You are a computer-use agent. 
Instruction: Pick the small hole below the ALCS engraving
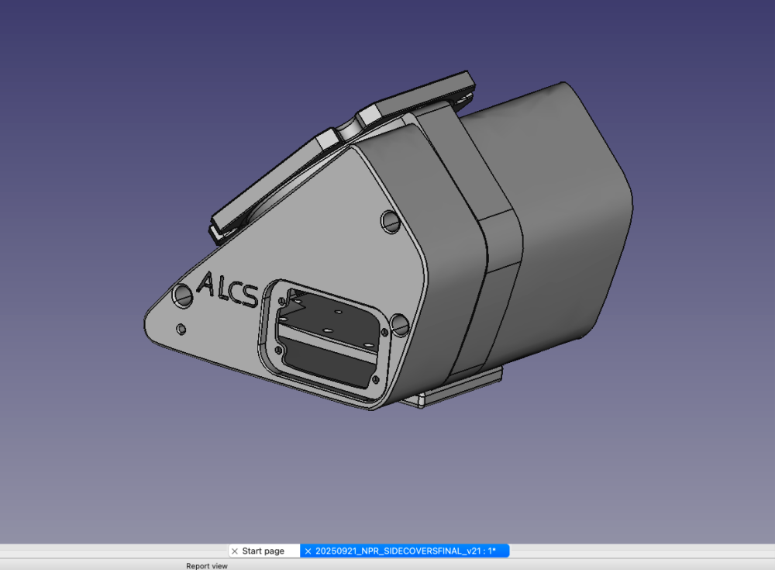181,329
